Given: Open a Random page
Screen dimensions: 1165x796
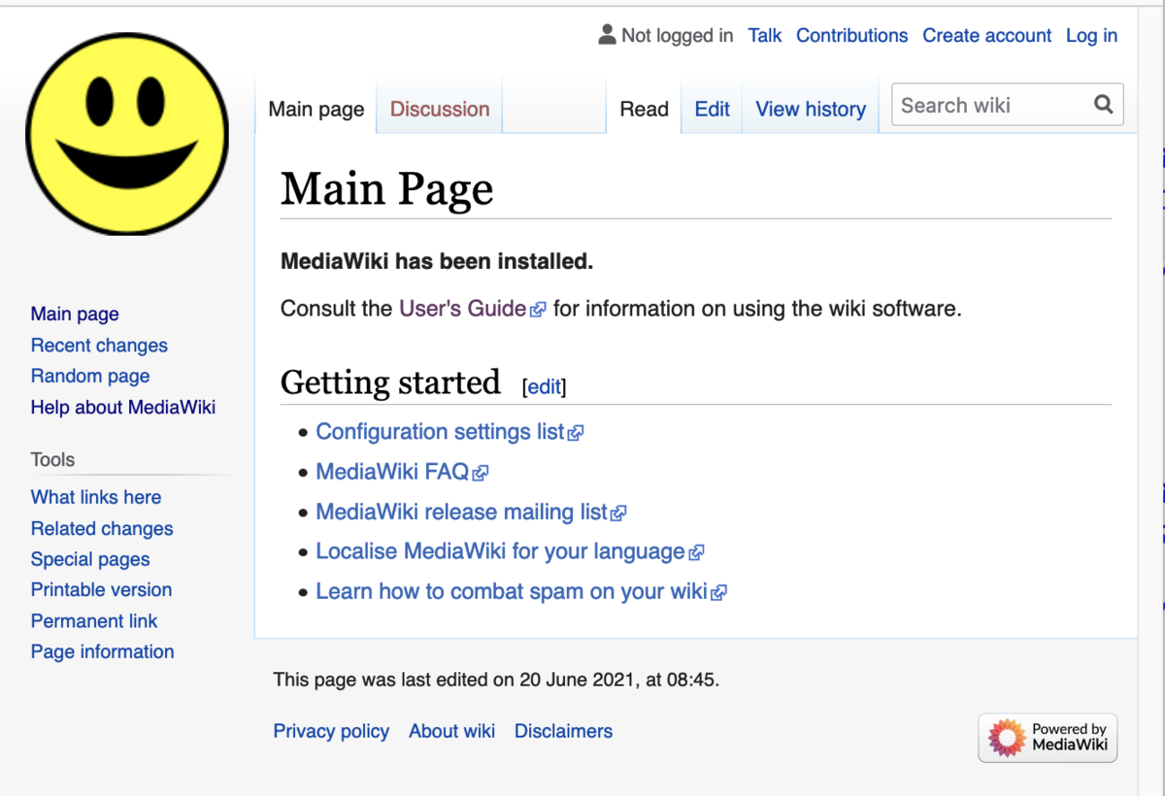Looking at the screenshot, I should (x=90, y=376).
